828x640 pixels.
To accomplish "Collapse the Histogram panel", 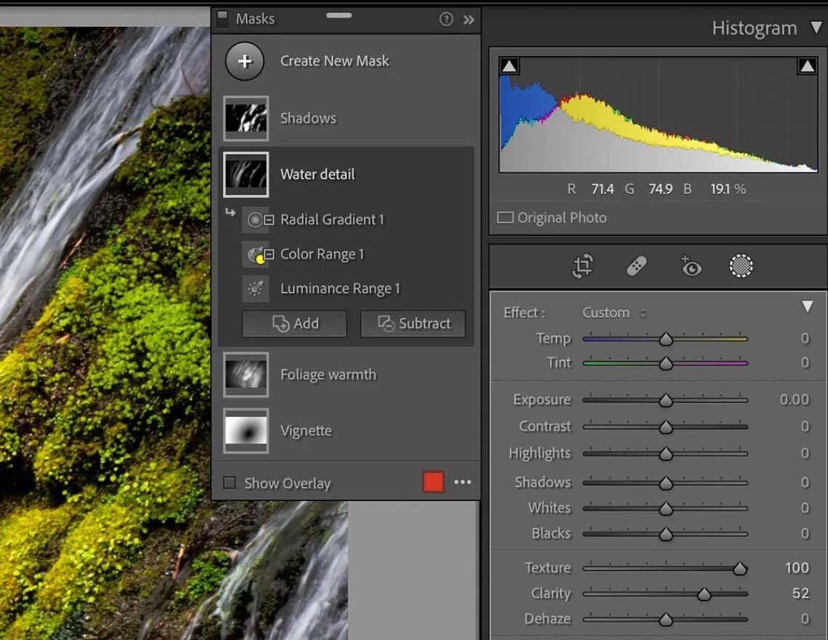I will click(816, 28).
